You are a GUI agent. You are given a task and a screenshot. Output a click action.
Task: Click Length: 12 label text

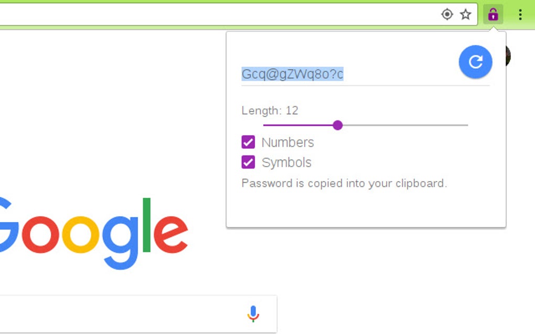pos(269,110)
